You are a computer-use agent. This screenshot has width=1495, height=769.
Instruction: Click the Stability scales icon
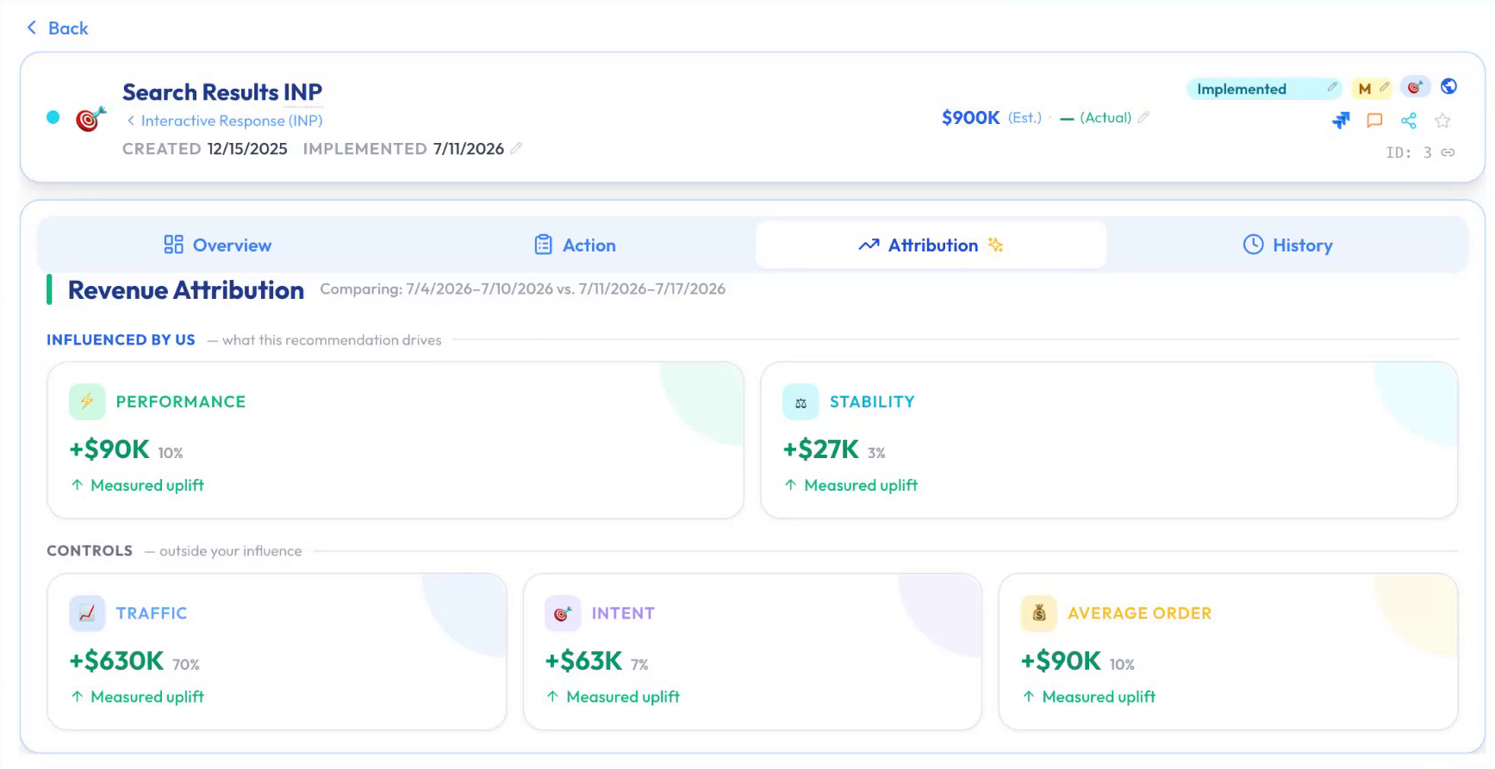pos(800,401)
